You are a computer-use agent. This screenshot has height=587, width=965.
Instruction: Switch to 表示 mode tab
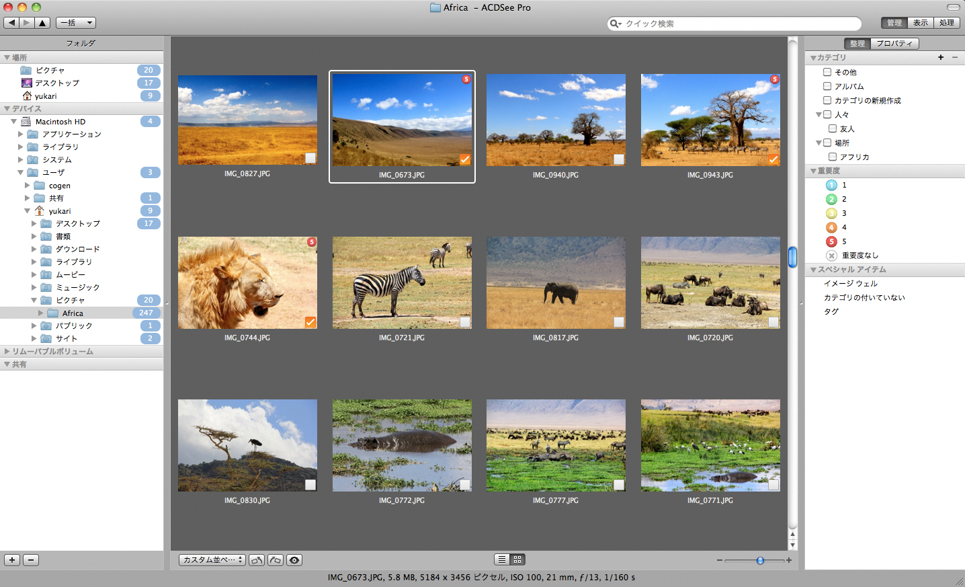(920, 23)
